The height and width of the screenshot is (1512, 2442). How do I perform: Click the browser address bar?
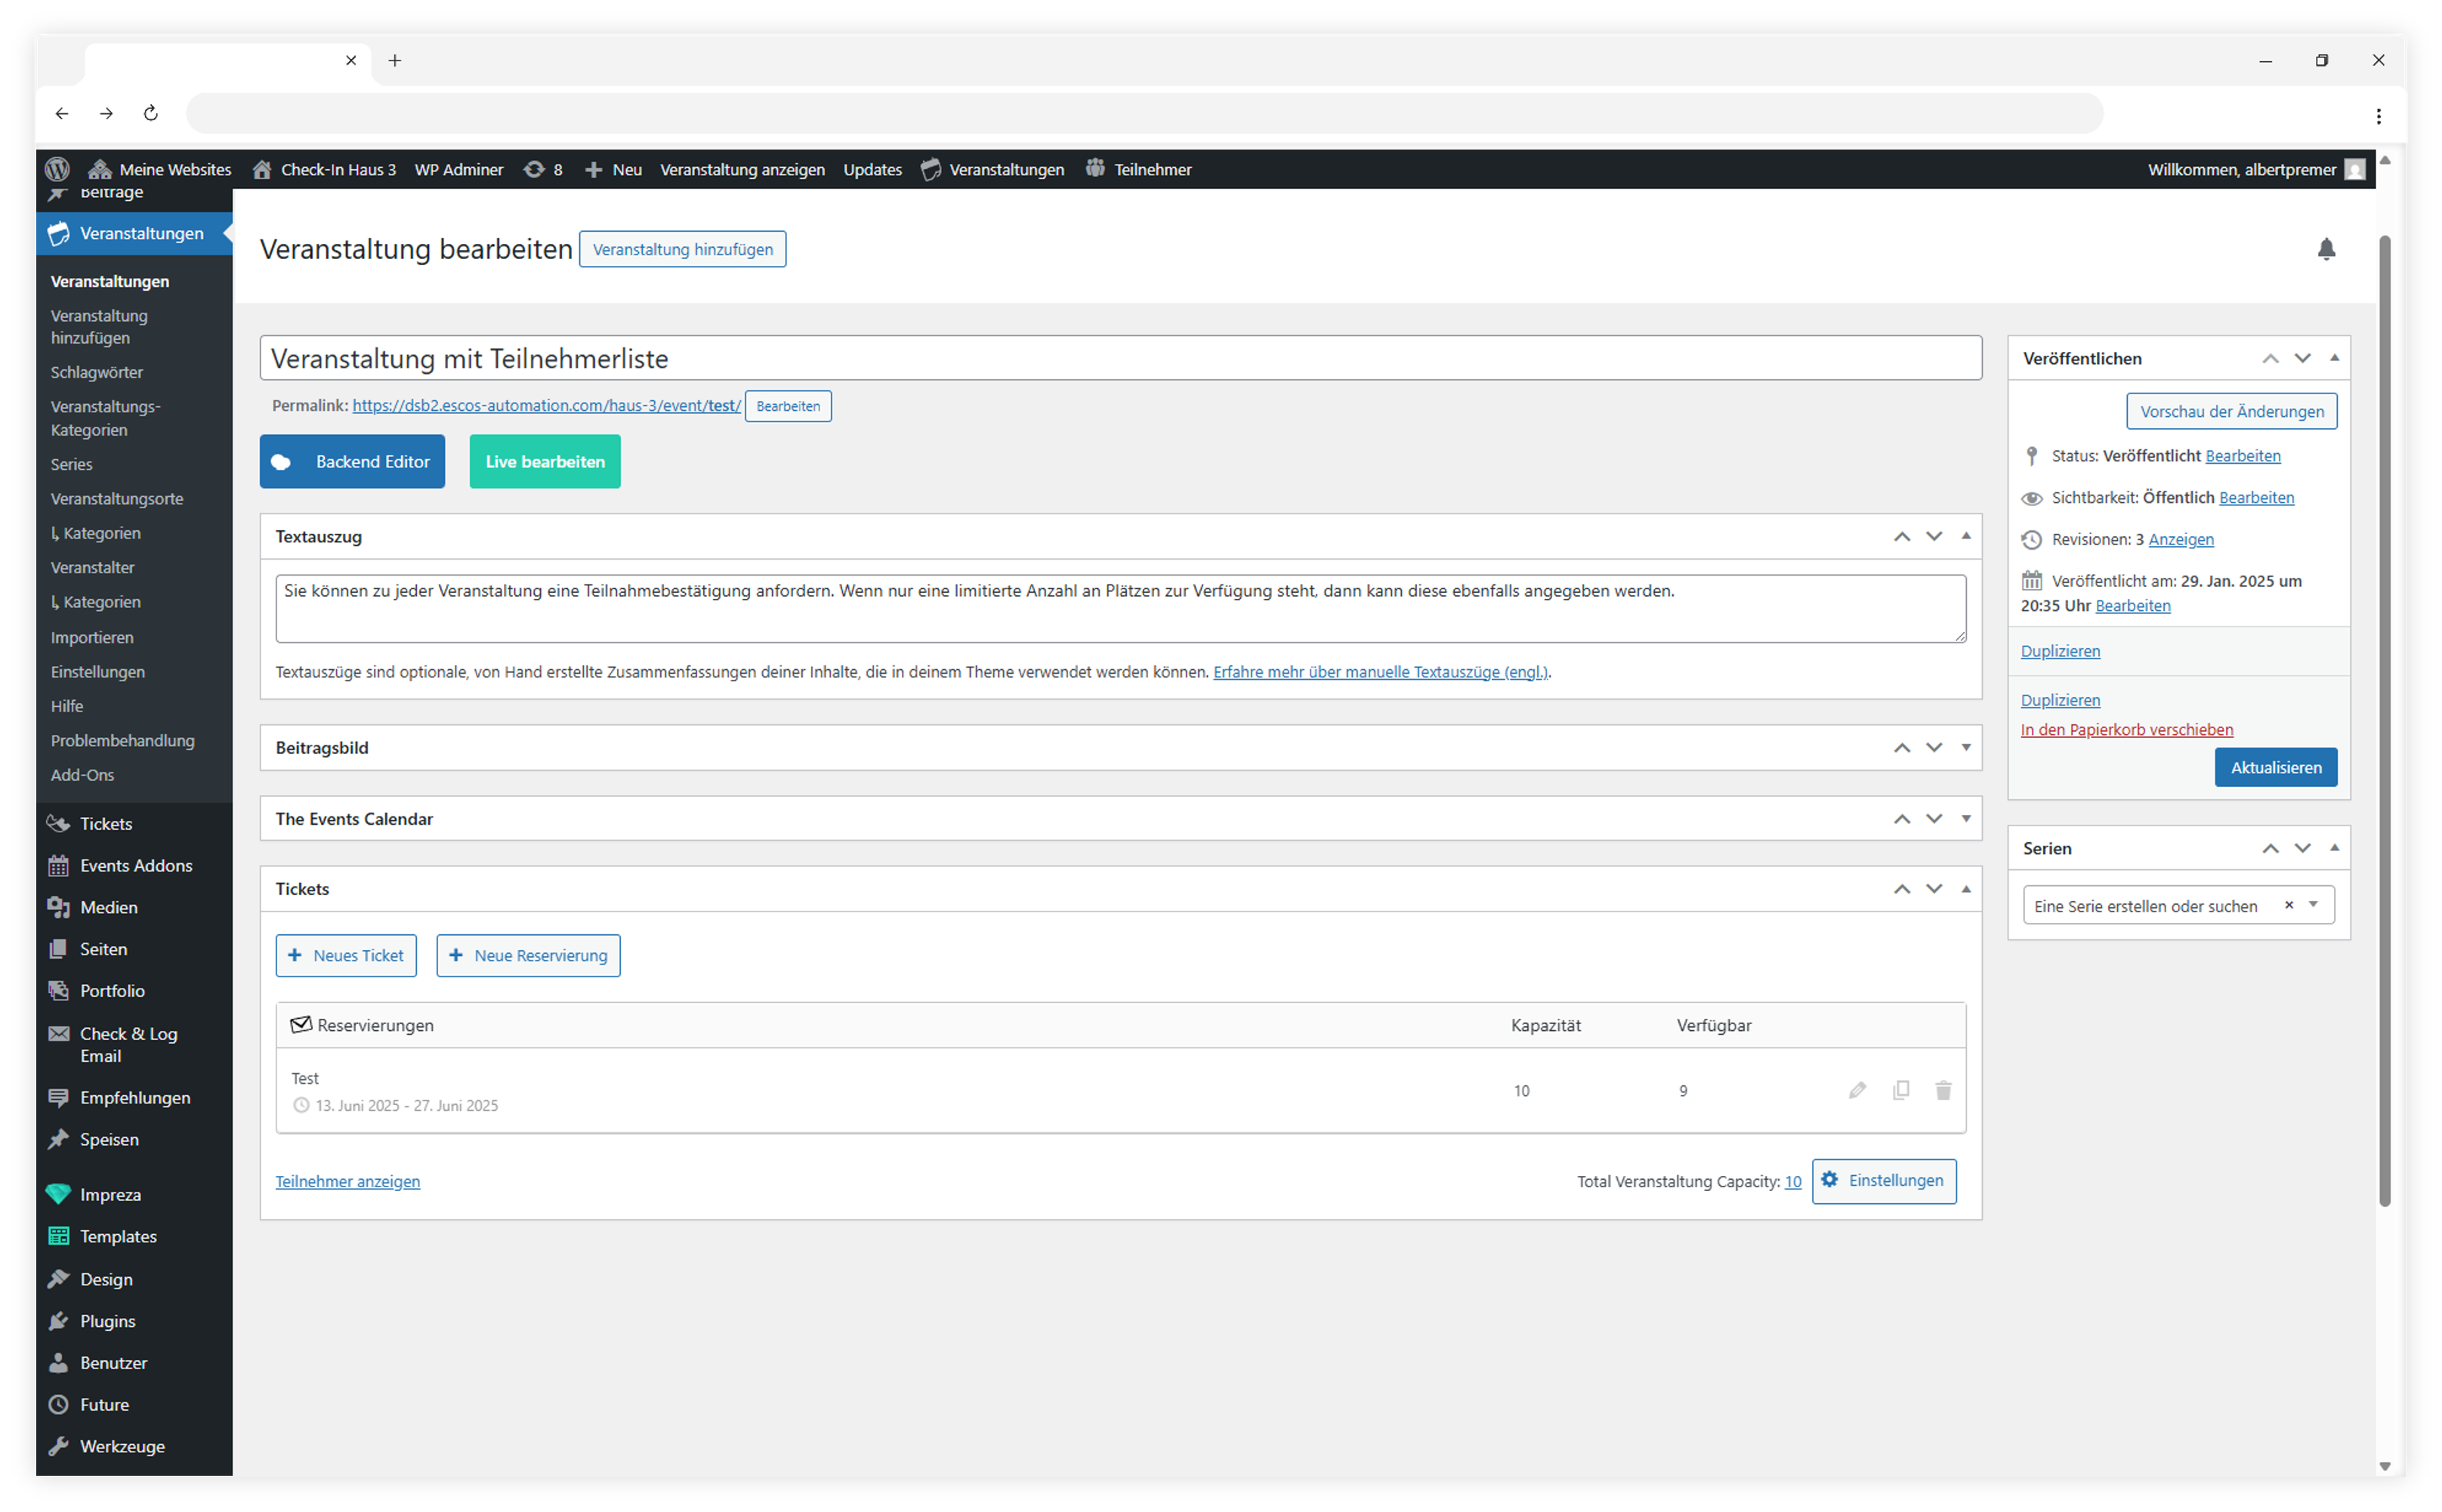(1144, 113)
